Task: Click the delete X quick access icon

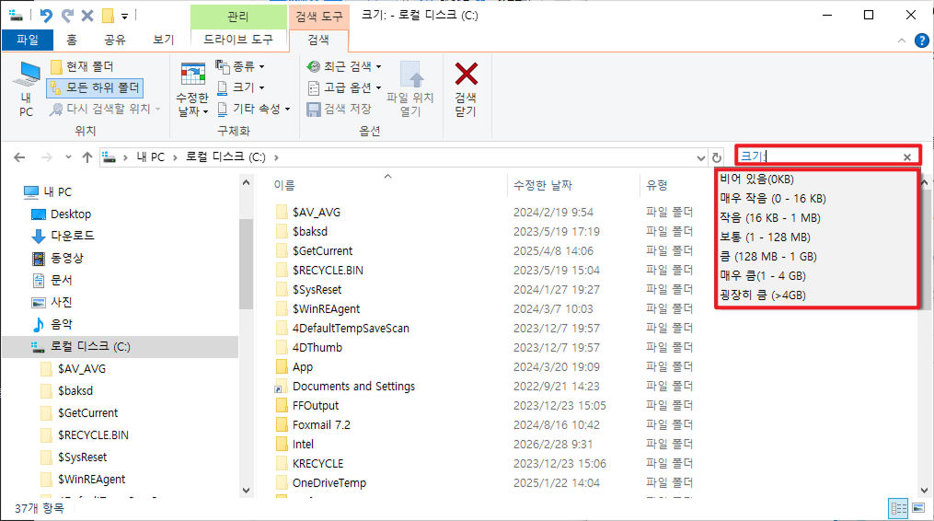Action: click(x=87, y=16)
